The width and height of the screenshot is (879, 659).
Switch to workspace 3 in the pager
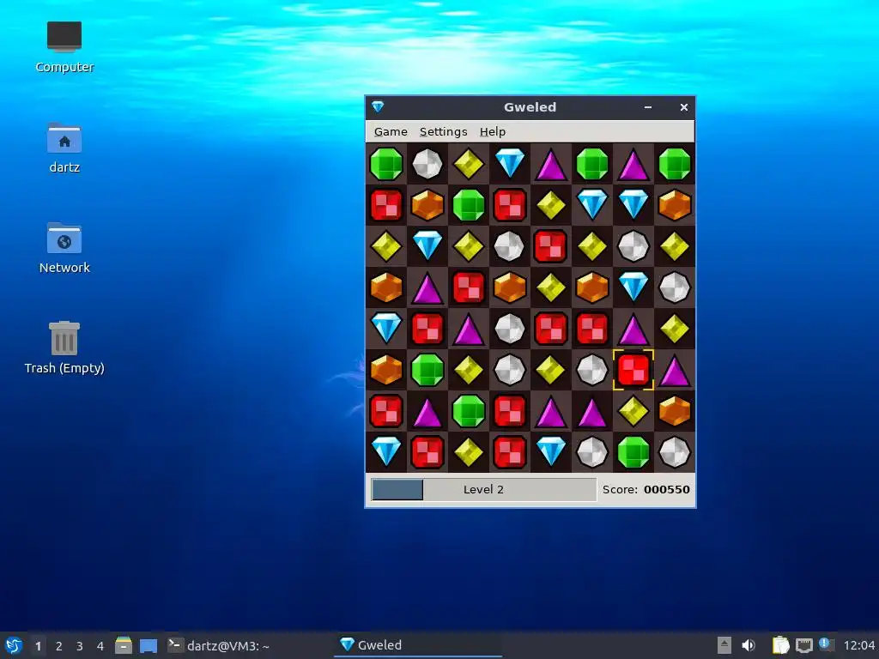click(80, 646)
